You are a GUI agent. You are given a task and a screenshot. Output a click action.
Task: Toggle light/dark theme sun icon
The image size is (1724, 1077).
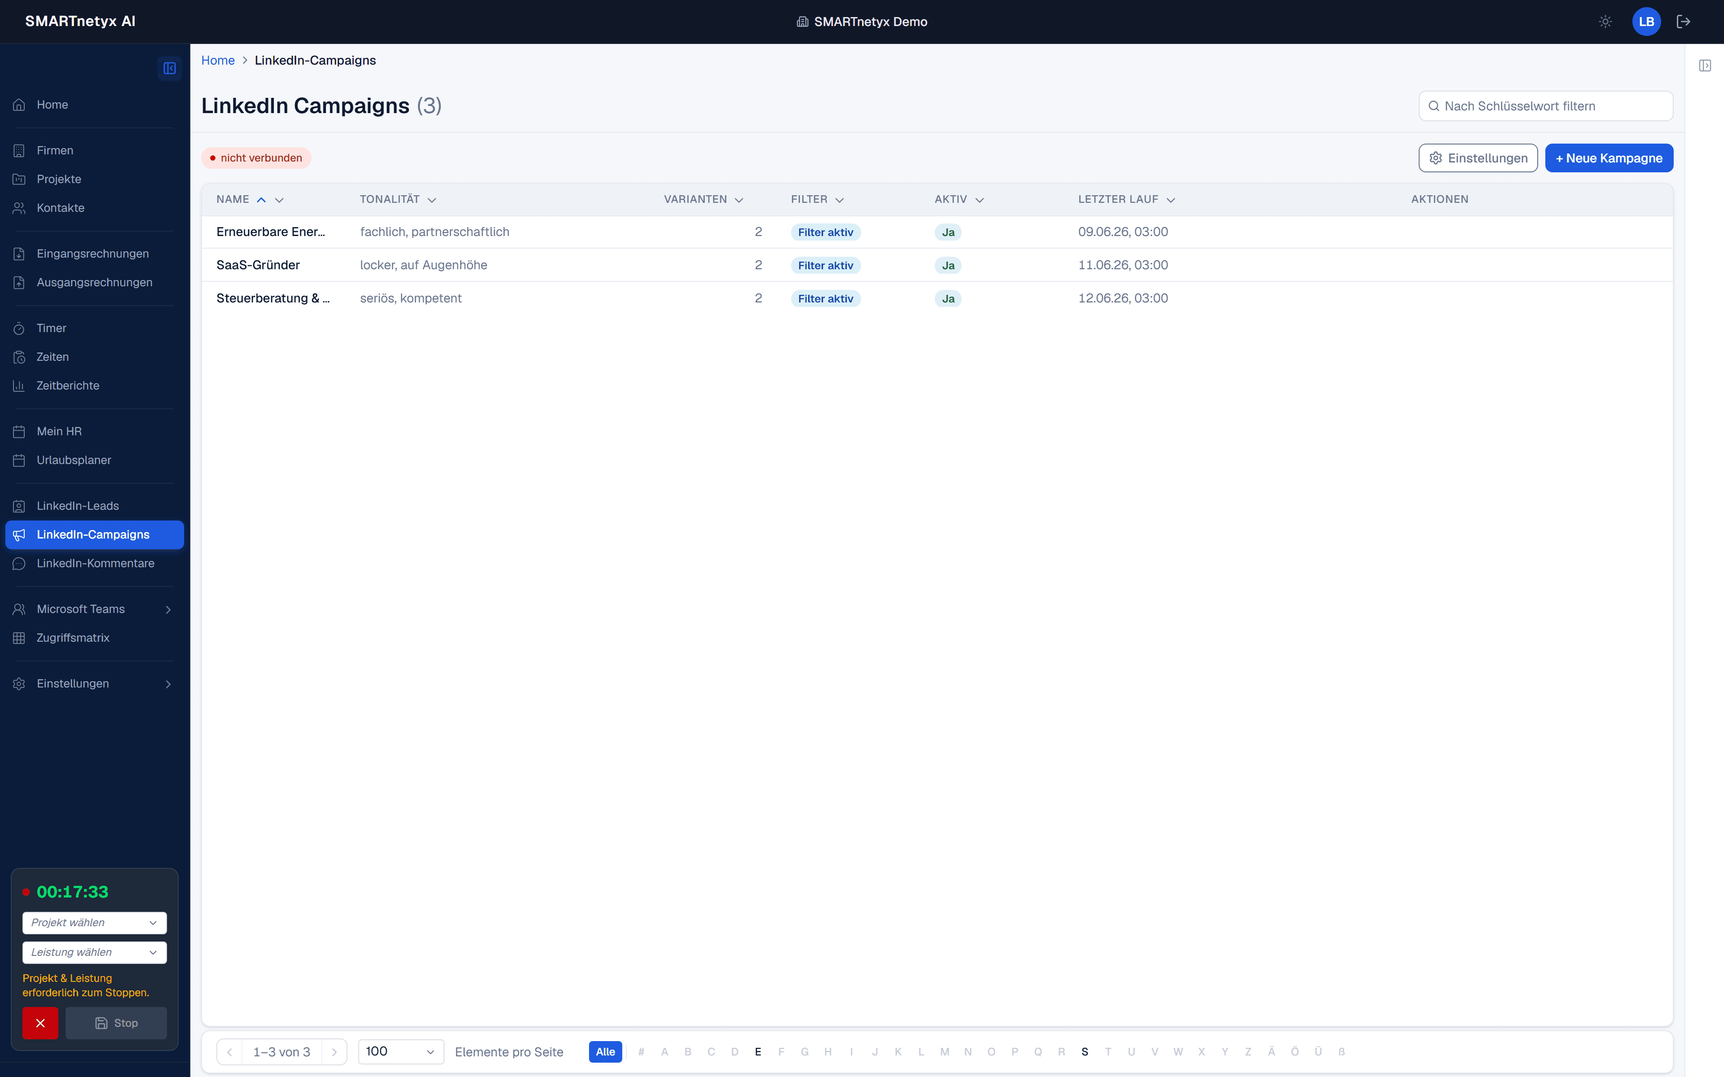click(1605, 22)
